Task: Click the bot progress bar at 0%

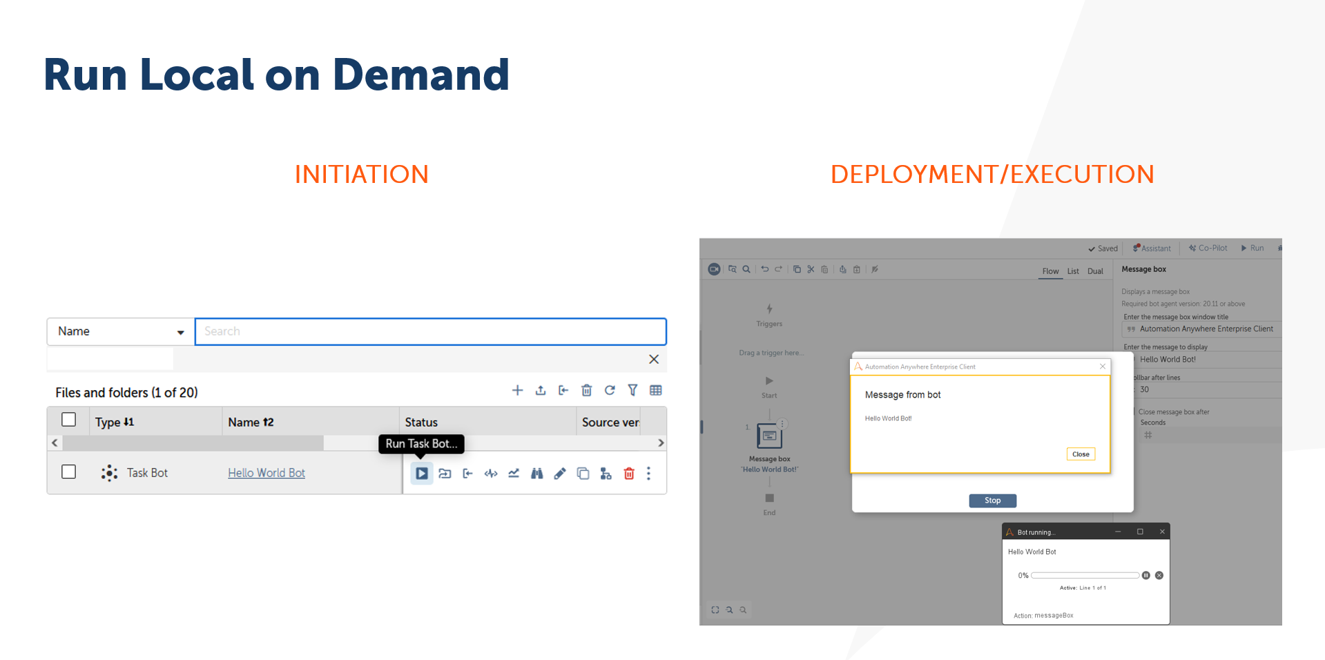Action: 1085,575
